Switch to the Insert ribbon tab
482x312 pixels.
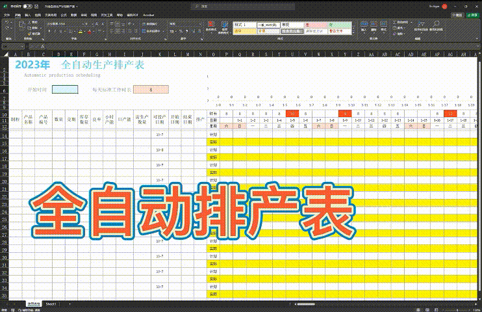pyautogui.click(x=28, y=15)
